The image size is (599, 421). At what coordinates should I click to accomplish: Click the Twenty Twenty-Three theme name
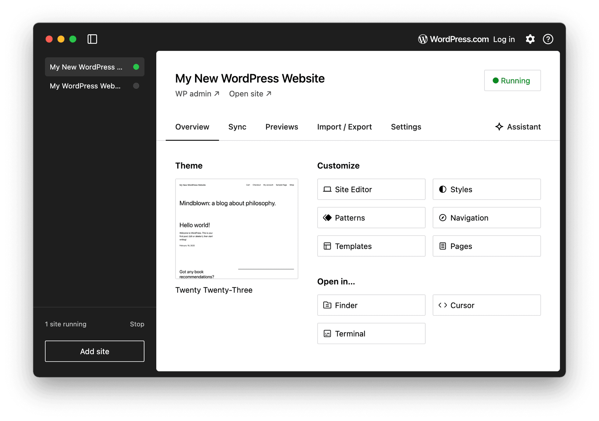214,290
